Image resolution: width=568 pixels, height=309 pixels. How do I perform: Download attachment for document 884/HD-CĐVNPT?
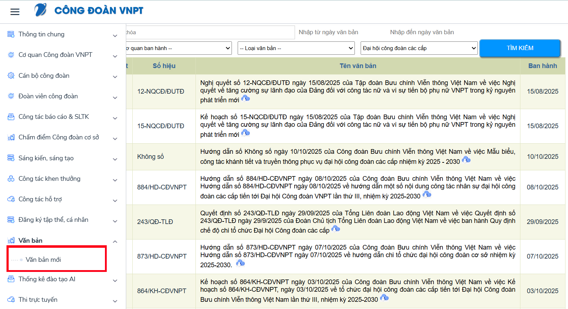(x=427, y=195)
